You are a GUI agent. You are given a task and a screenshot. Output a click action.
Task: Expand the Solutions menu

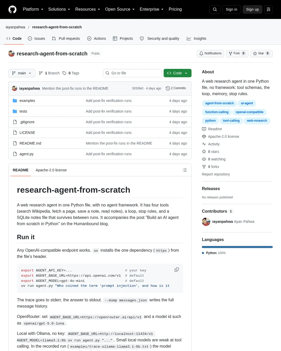59,9
